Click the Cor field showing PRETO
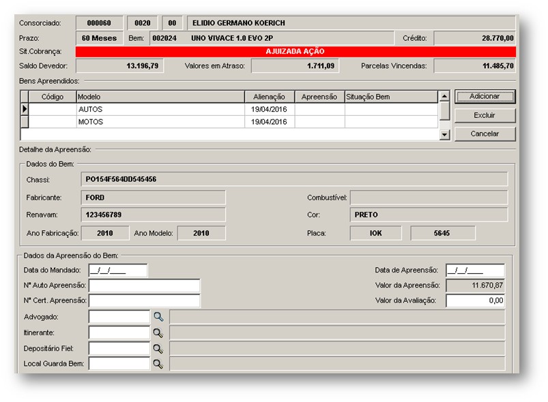This screenshot has width=548, height=402. (429, 215)
